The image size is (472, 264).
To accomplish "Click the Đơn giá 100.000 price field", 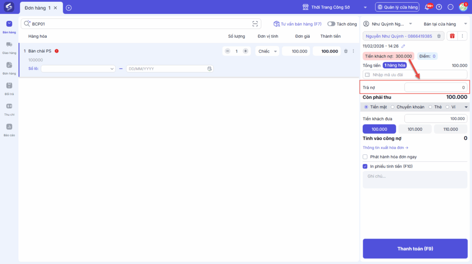I will (296, 51).
